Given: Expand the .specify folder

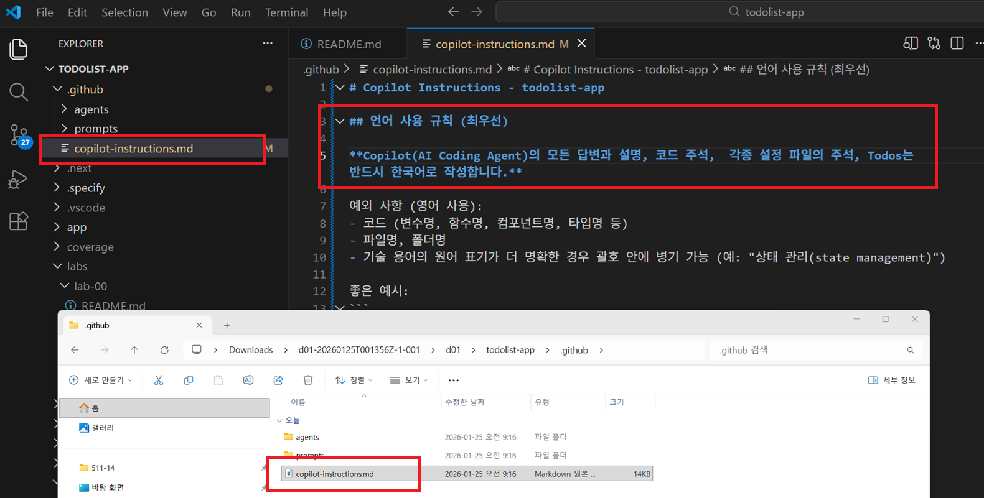Looking at the screenshot, I should point(57,188).
